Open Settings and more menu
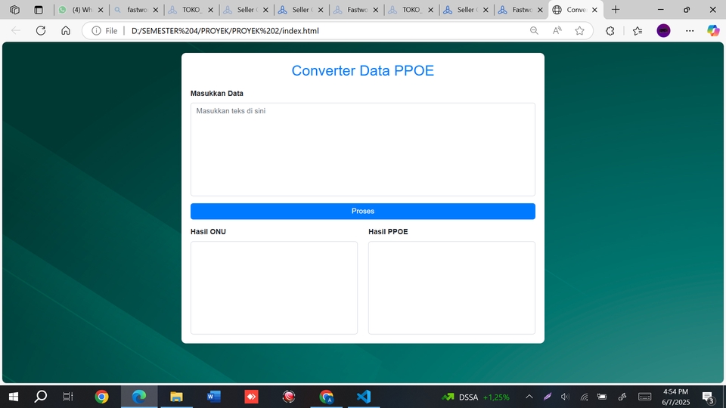726x408 pixels. point(690,30)
